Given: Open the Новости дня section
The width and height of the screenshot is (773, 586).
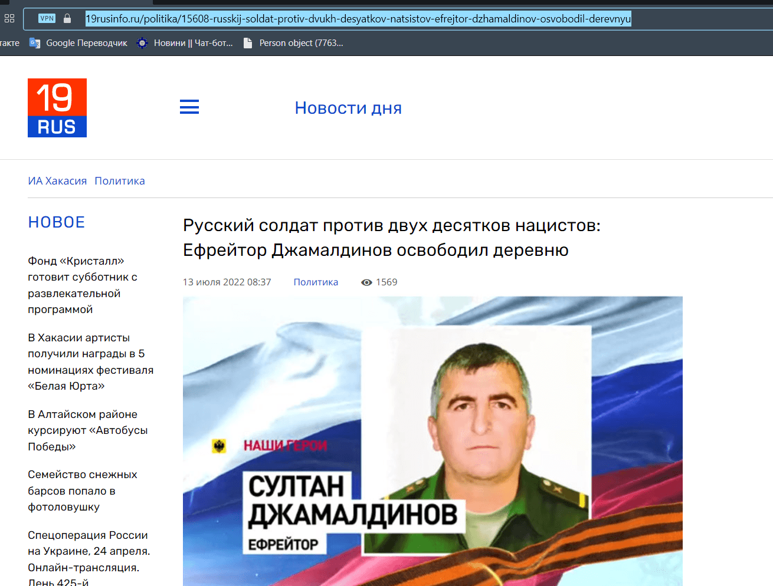Looking at the screenshot, I should [x=348, y=108].
